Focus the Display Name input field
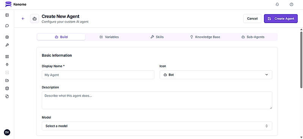This screenshot has height=139, width=303. coord(98,75)
